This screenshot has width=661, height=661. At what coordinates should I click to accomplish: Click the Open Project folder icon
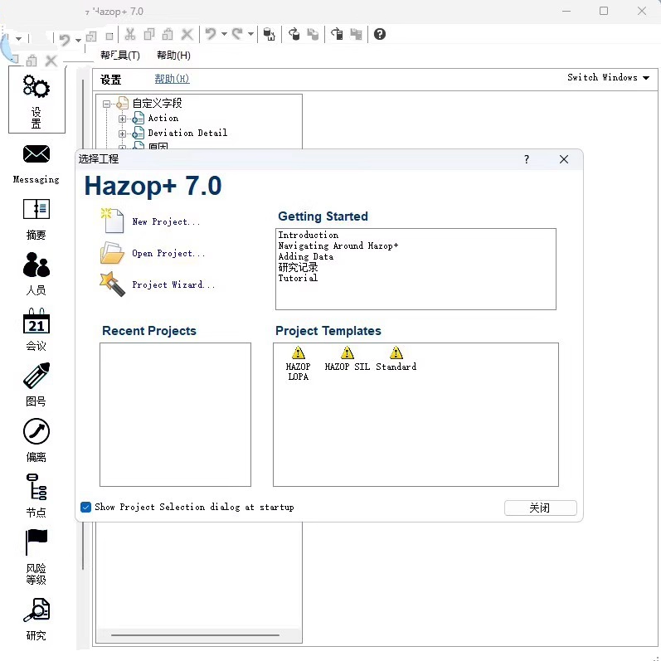(112, 252)
